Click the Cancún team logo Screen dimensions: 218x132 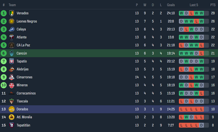(x=11, y=53)
